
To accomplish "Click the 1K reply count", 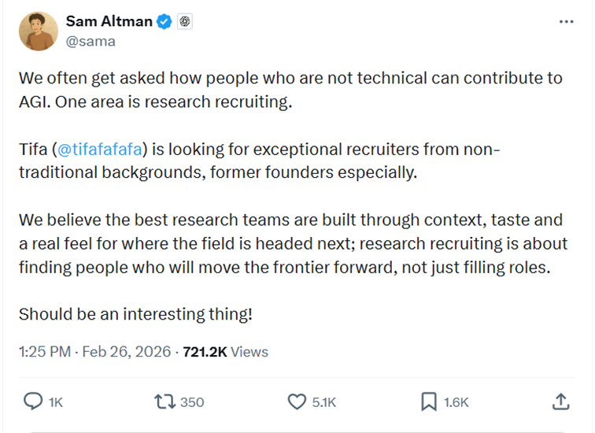I will [x=55, y=402].
